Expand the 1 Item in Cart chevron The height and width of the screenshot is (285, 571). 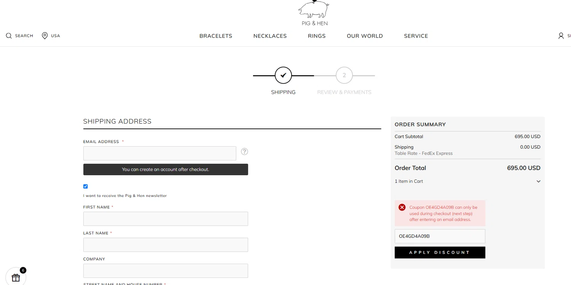click(x=538, y=181)
